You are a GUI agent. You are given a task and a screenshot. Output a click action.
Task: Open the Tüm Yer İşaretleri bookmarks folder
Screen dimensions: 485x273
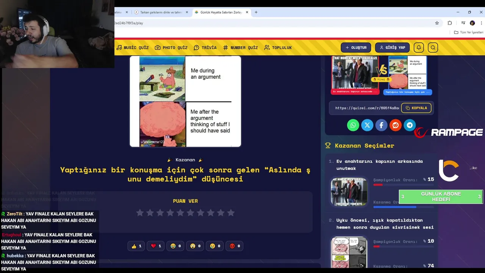point(469,32)
